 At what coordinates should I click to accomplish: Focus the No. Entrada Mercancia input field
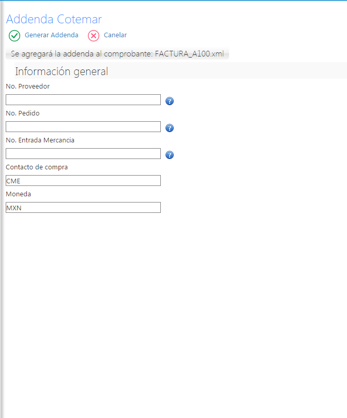click(x=83, y=153)
